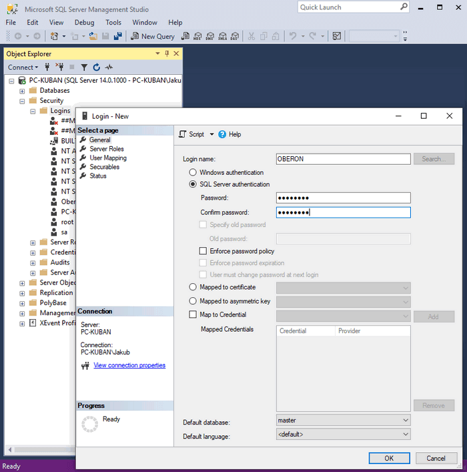
Task: Click into the Login name field
Action: [x=343, y=159]
